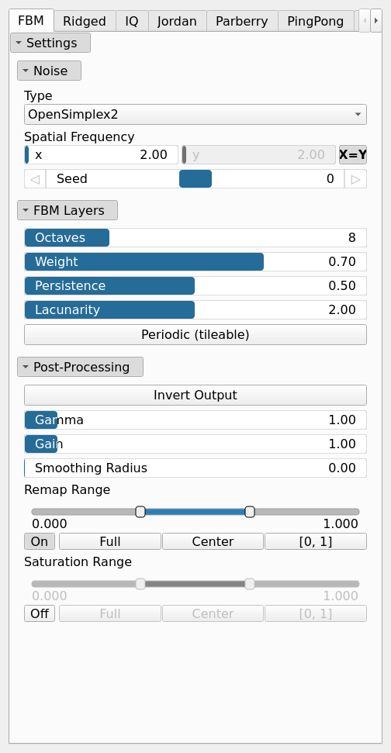Screen dimensions: 391x753
Task: Click the Spatial Frequency x field
Action: point(102,154)
